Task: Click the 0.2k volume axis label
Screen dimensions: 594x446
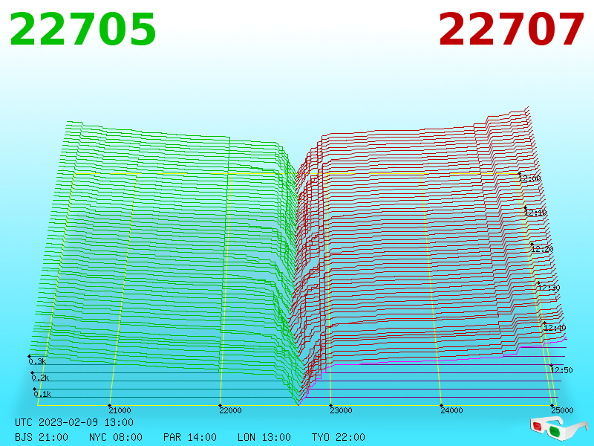Action: coord(40,378)
